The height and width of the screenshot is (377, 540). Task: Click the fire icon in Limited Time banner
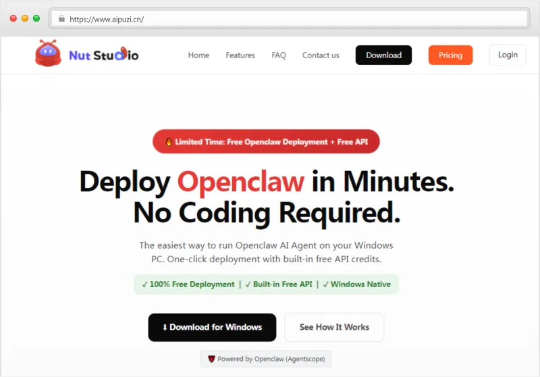pos(169,142)
